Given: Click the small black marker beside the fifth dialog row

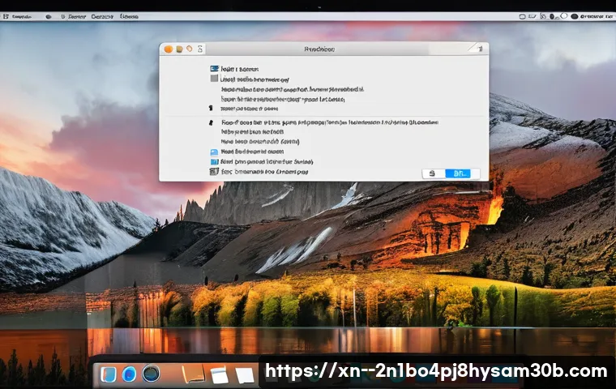Looking at the screenshot, I should (210, 108).
